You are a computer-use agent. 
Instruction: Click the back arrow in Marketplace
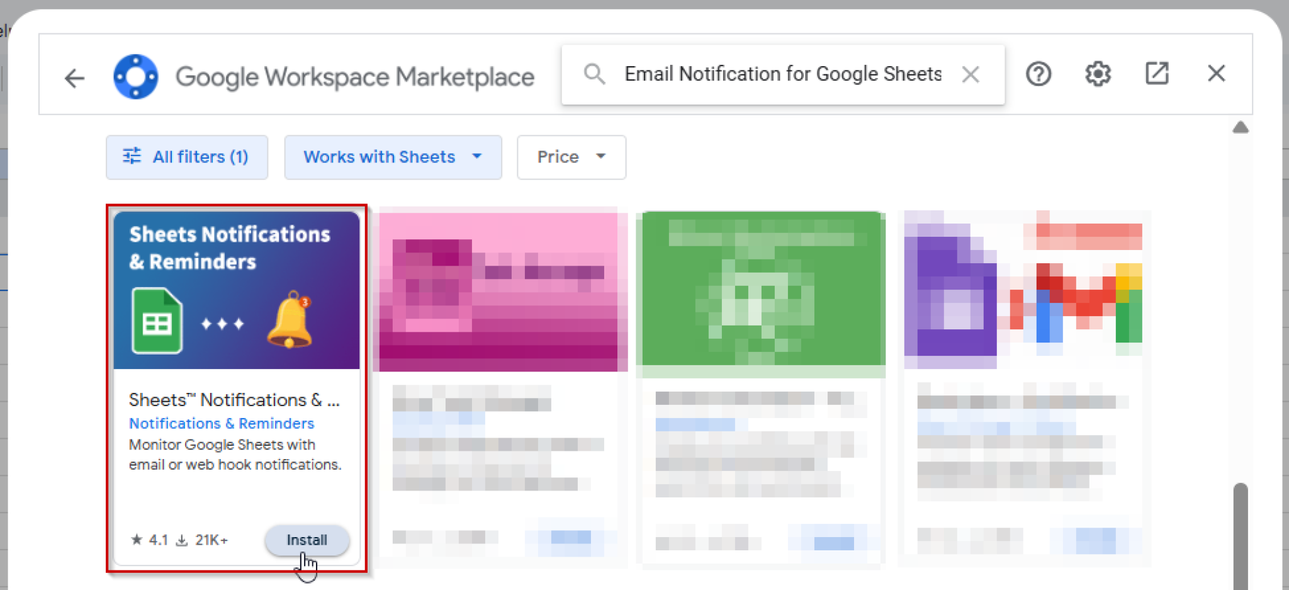74,77
